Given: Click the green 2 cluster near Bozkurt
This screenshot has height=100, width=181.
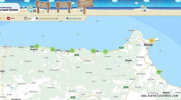Looking at the screenshot, I should click(37, 46).
